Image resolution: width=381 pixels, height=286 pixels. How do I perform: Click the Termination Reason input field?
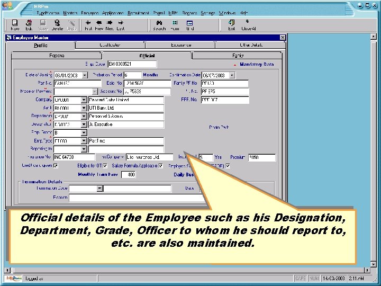(x=137, y=198)
